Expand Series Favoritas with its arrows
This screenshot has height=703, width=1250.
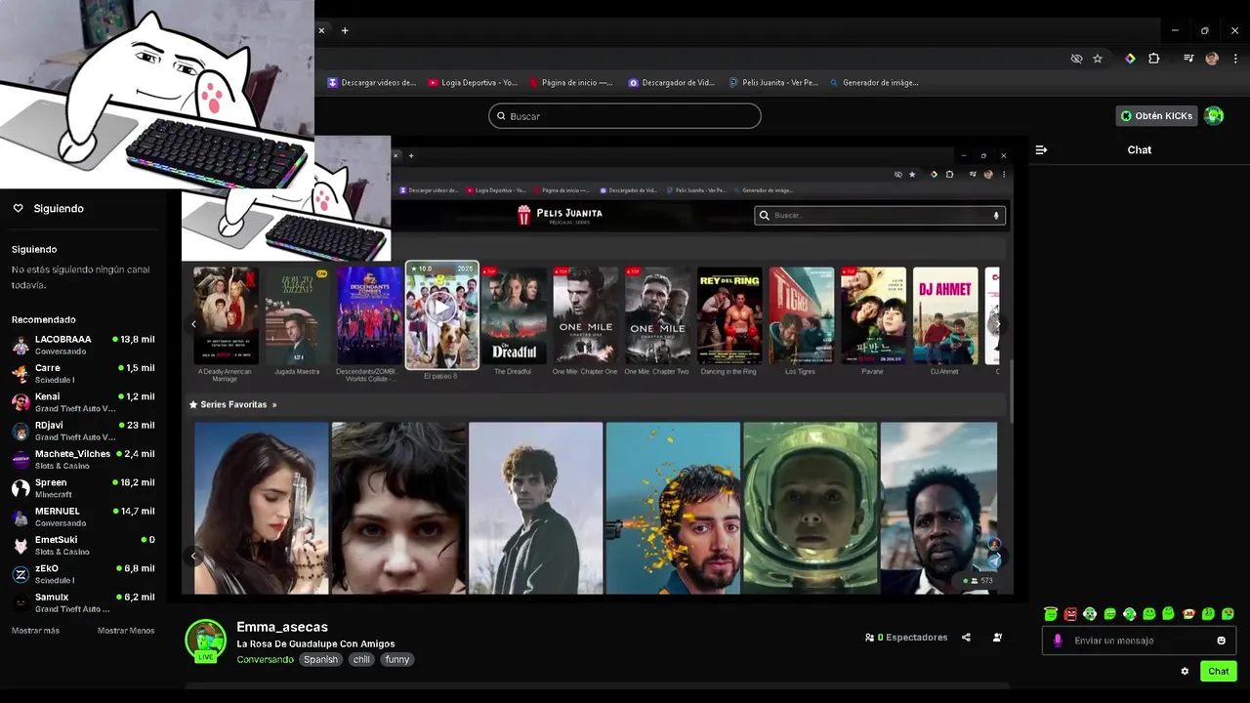(274, 404)
